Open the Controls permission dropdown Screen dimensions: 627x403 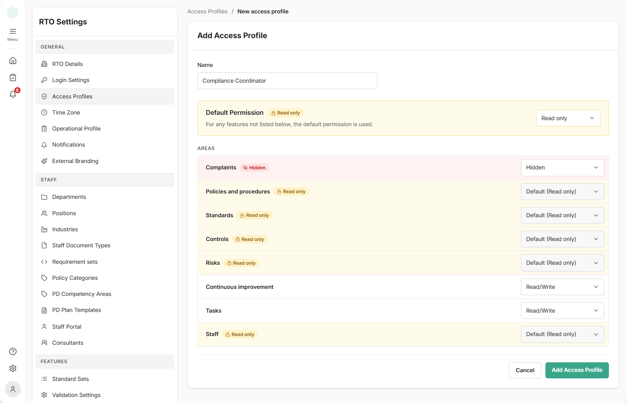click(x=562, y=239)
